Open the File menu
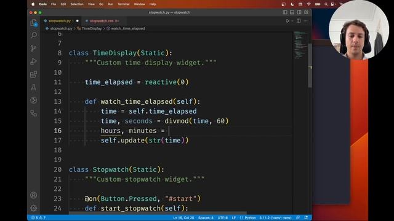This screenshot has width=394, height=221. [54, 4]
